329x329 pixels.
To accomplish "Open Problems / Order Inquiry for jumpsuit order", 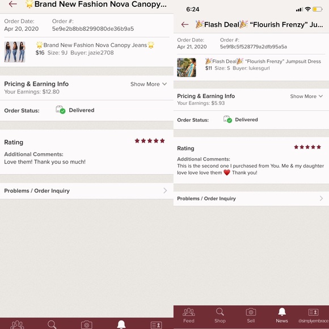I will point(251,199).
